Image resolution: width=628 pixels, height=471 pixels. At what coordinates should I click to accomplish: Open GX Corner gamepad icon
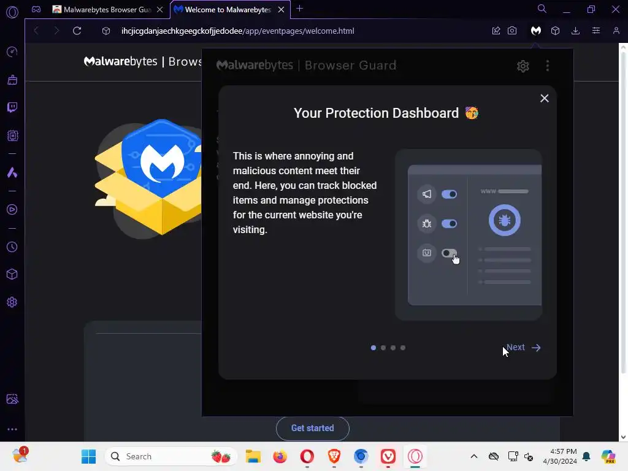point(36,9)
